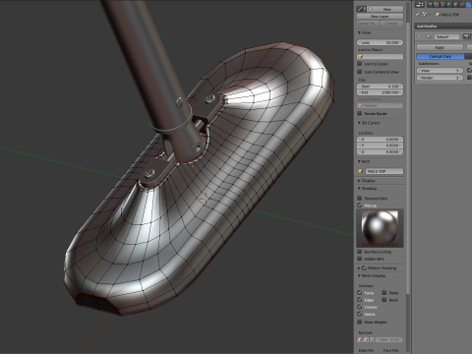Viewport: 472px width, 354px height.
Task: Click the 3D Cursor Y location field
Action: [x=380, y=146]
